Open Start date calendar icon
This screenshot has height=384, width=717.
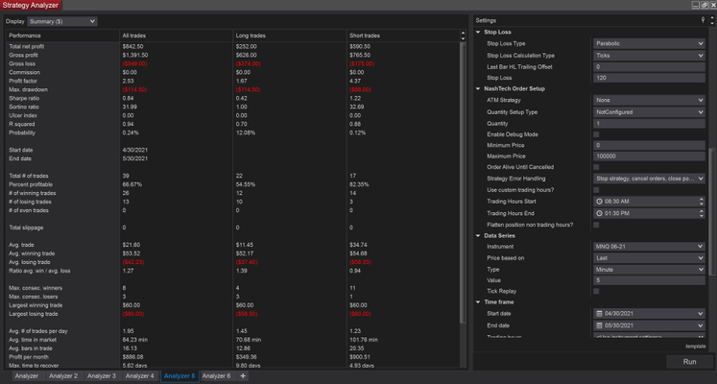pos(598,314)
